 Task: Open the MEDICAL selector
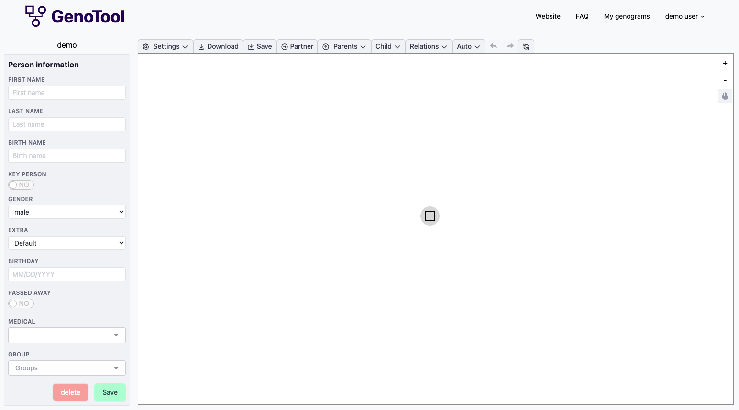point(66,335)
